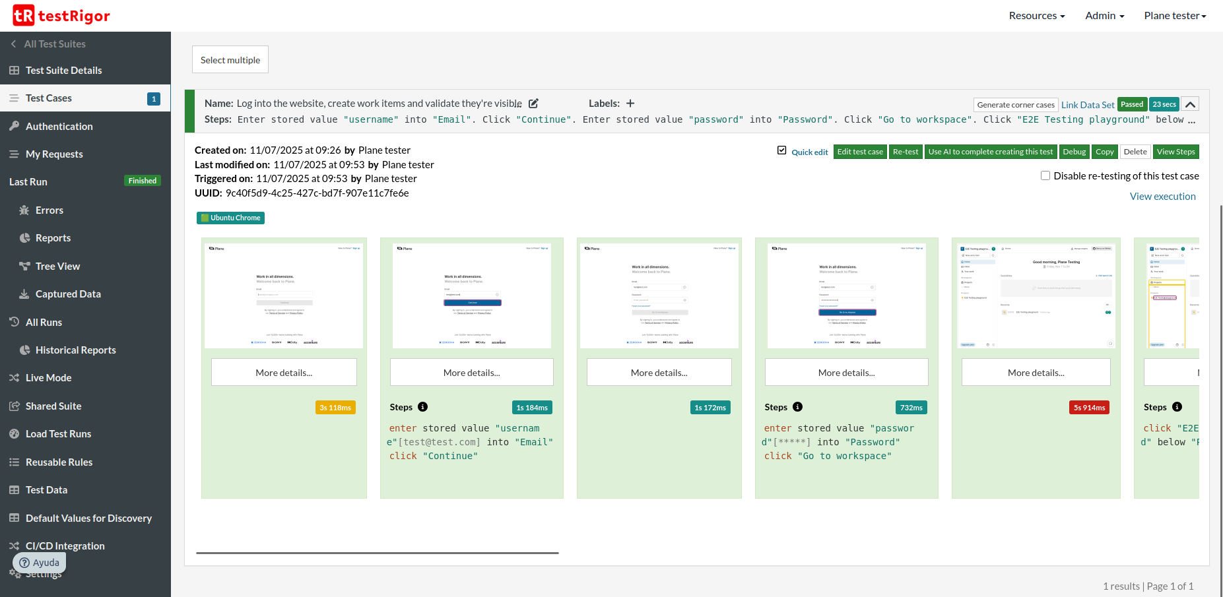
Task: Click the Captured Data download icon
Action: pyautogui.click(x=24, y=294)
